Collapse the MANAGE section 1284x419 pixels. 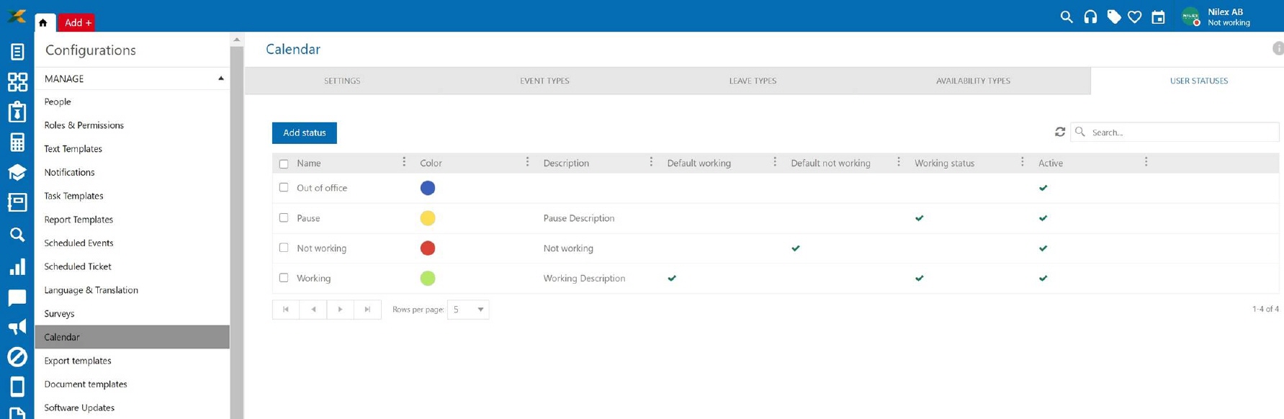pos(221,78)
